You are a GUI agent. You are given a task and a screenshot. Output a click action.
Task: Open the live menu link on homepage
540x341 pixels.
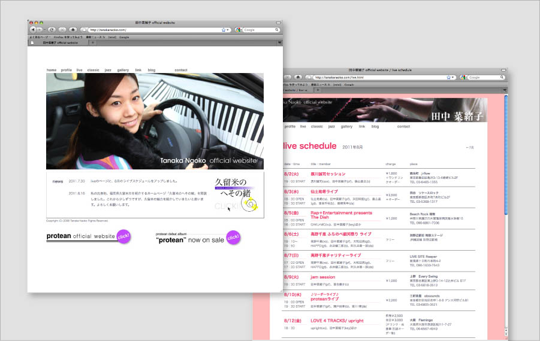80,70
